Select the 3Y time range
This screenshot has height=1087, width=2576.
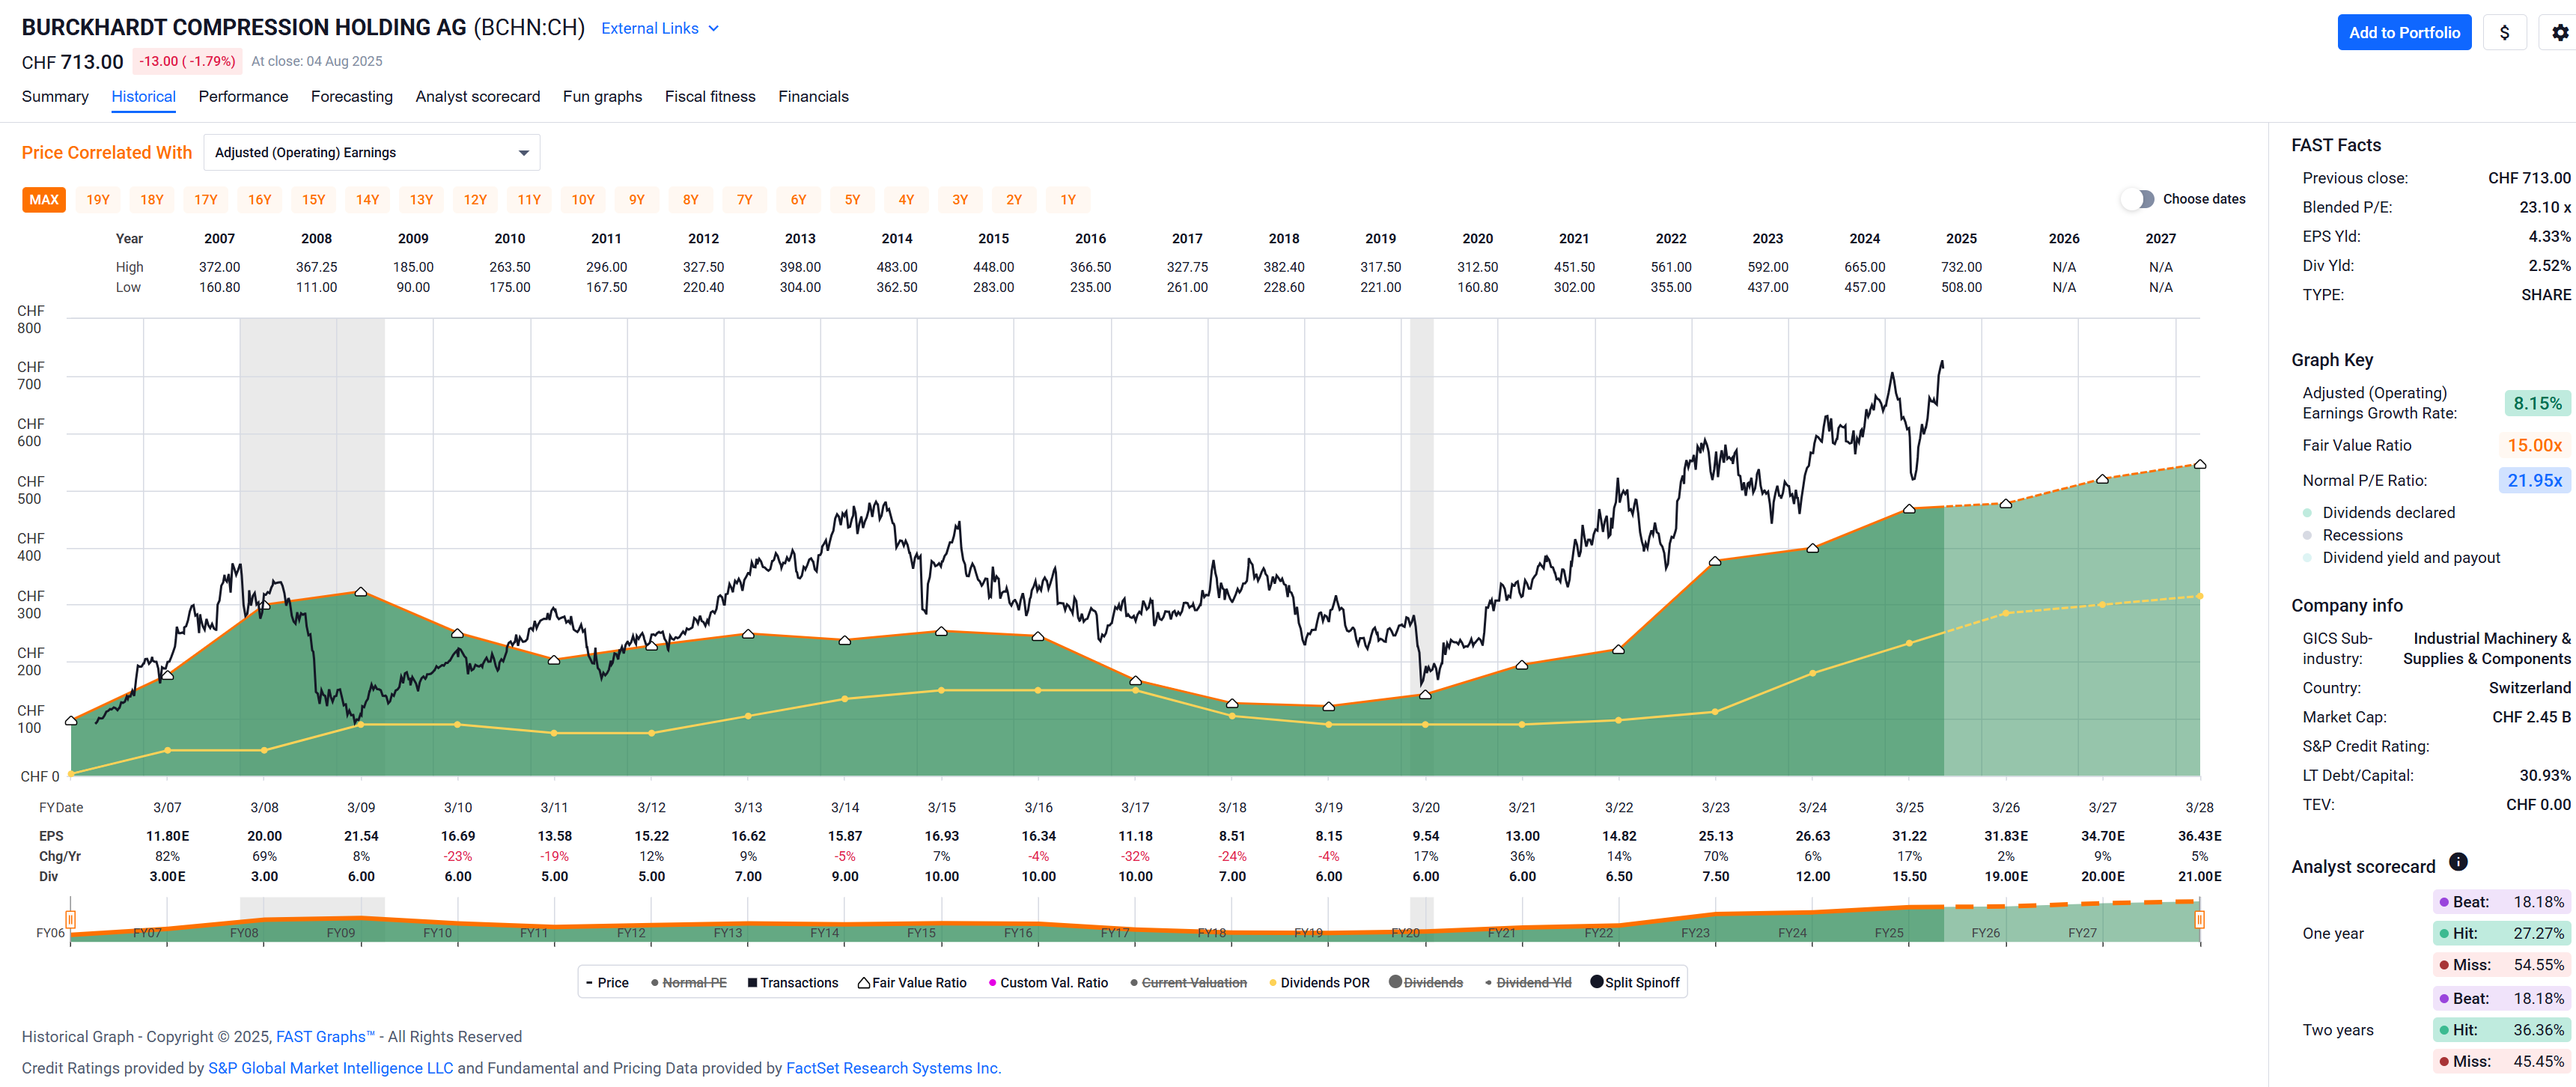pyautogui.click(x=960, y=200)
